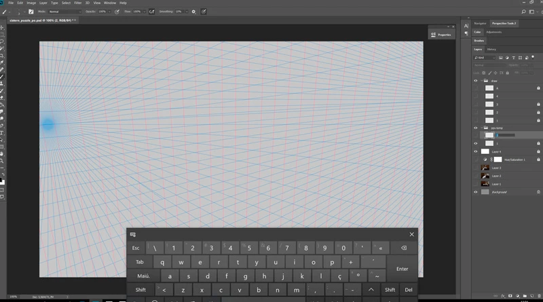
Task: Toggle the brush settings panel icon
Action: click(31, 12)
